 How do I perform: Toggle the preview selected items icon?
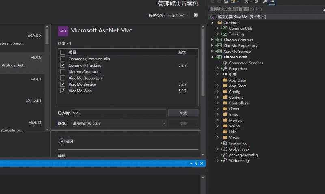[x=272, y=2]
